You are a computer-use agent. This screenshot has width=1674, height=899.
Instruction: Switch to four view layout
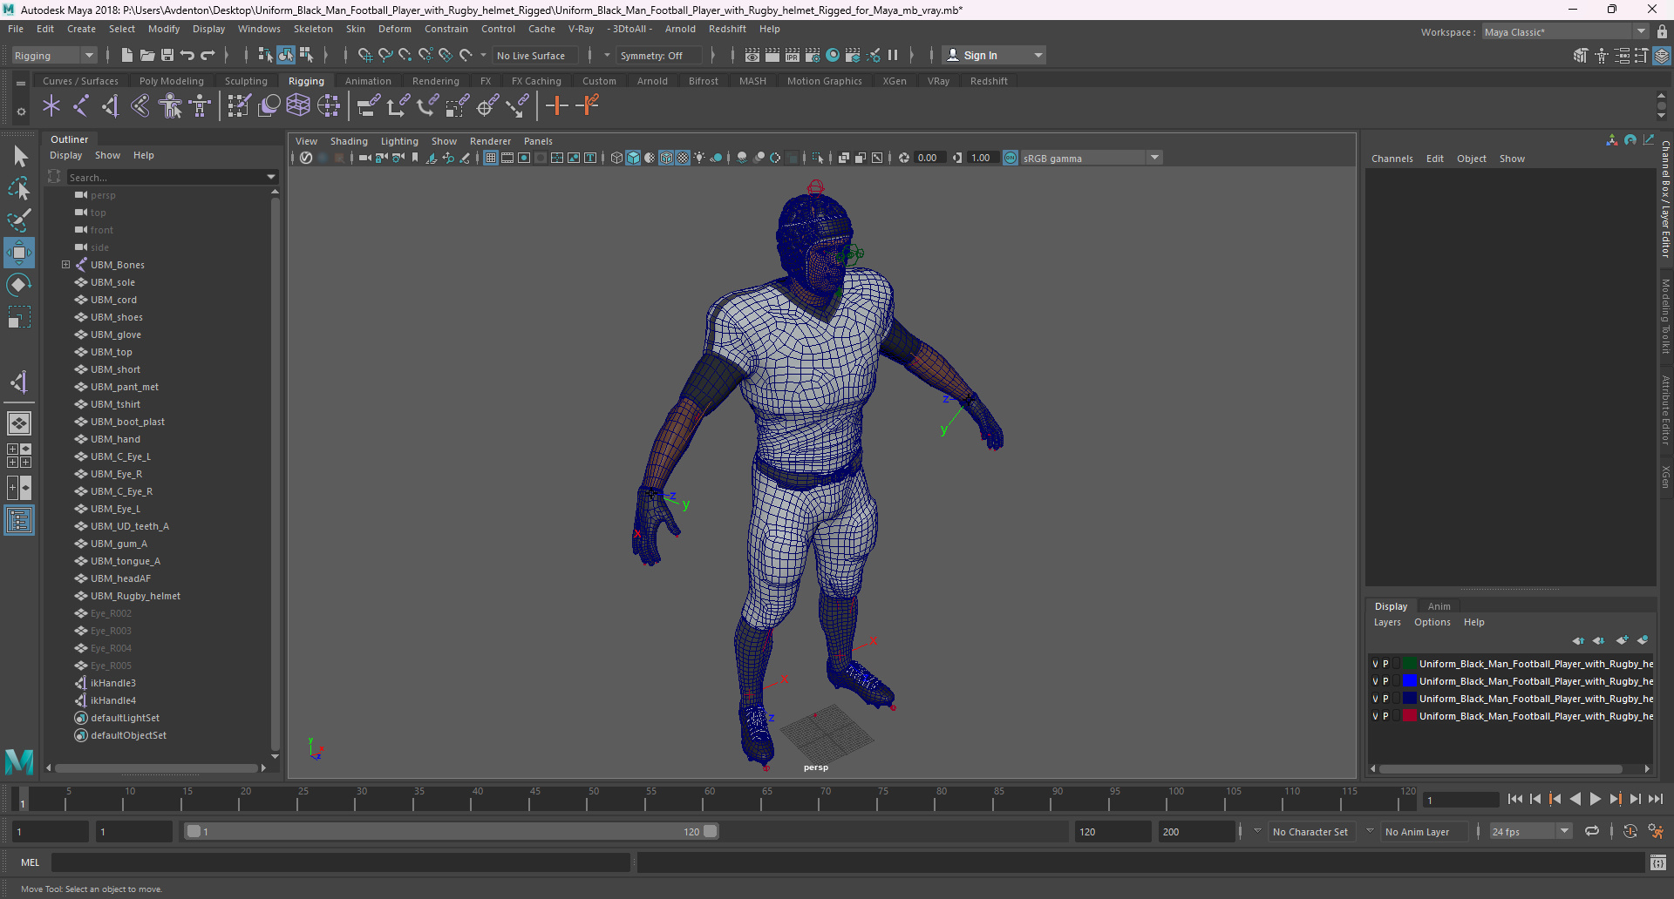(19, 456)
